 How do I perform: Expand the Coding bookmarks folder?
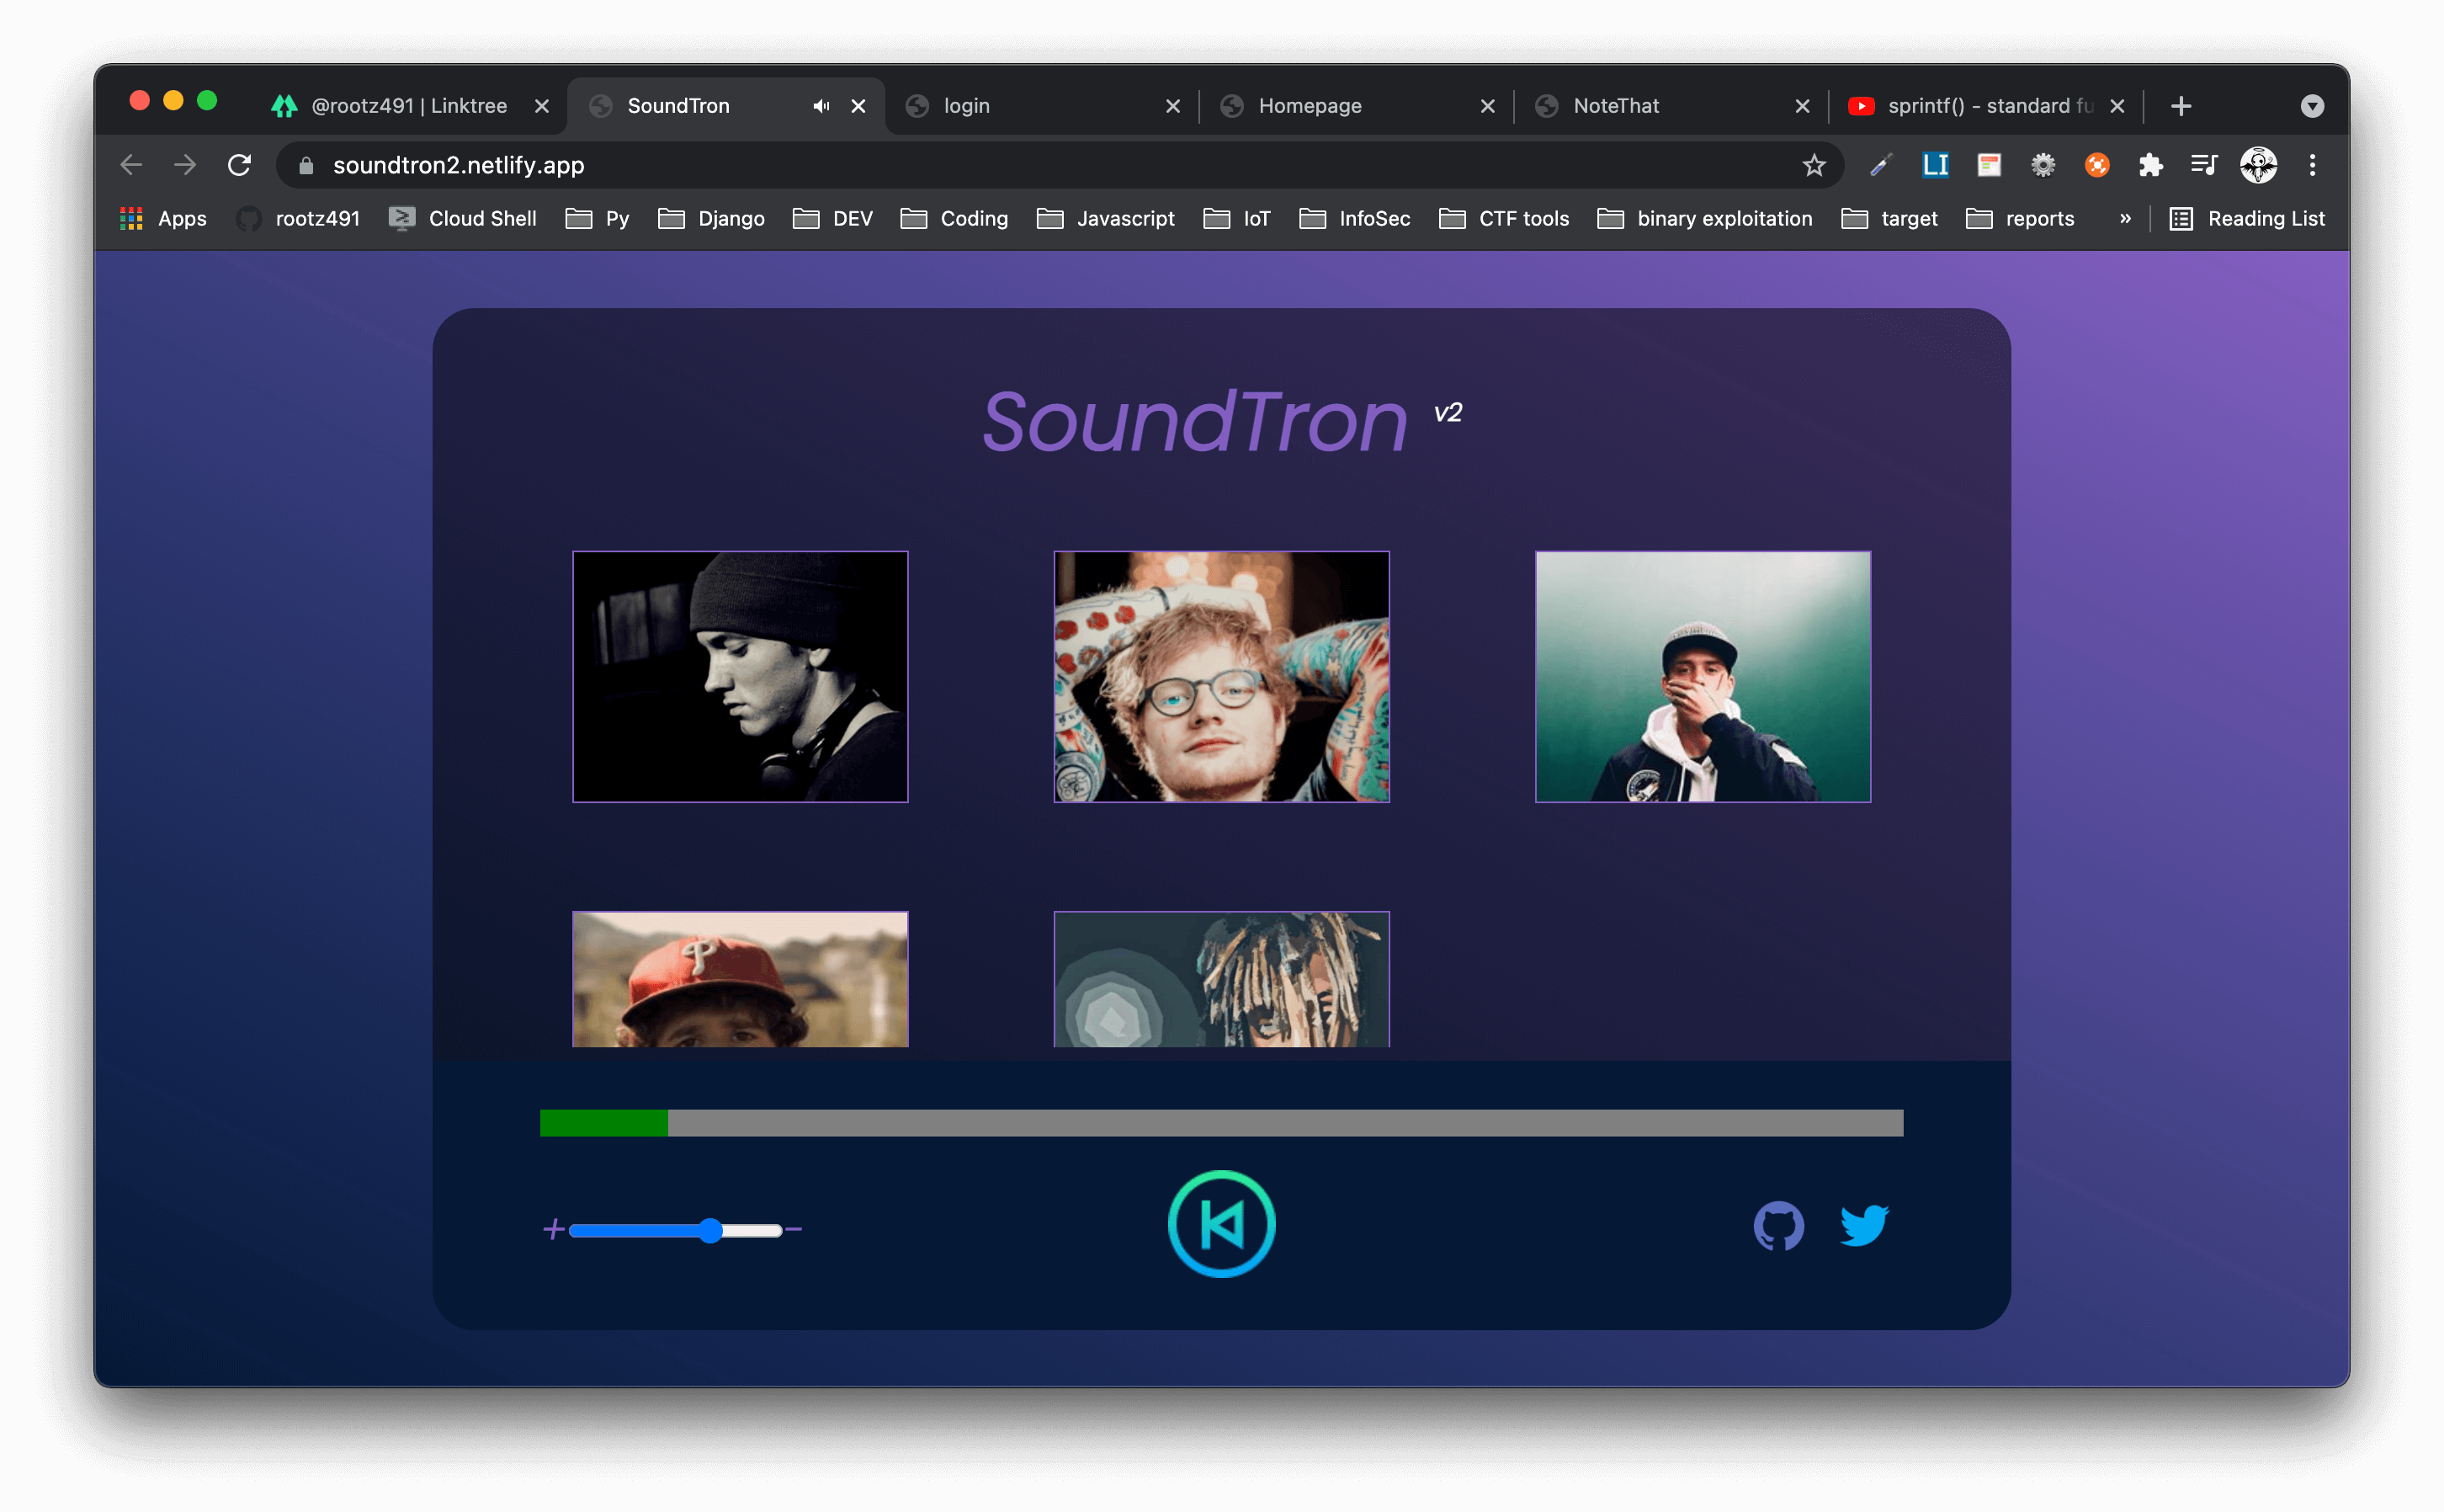click(954, 218)
